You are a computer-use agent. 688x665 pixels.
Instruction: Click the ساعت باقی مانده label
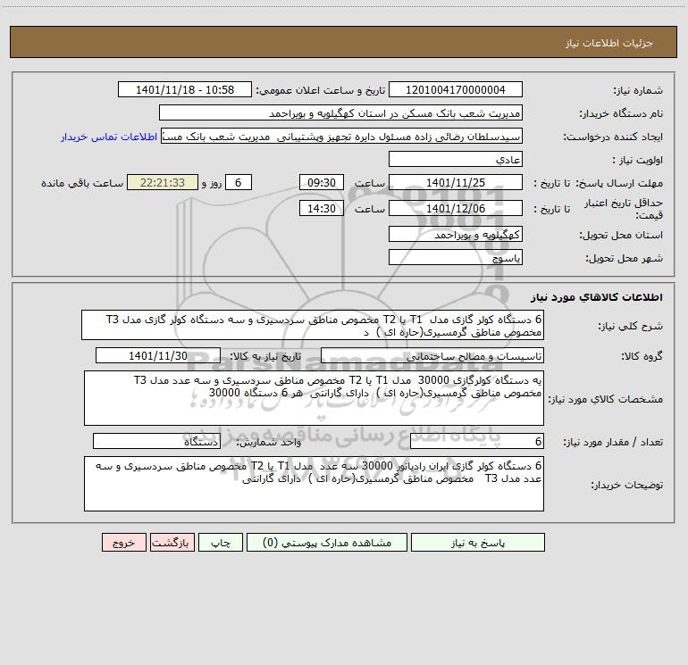82,183
